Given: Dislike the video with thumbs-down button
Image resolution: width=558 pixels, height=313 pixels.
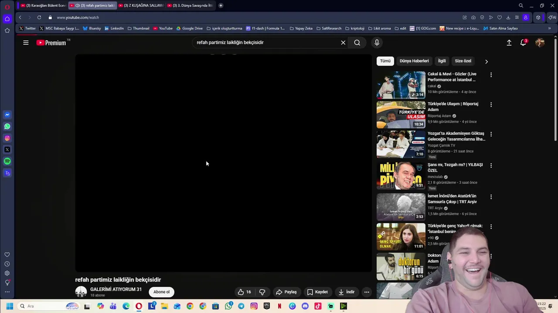Looking at the screenshot, I should click(x=262, y=292).
